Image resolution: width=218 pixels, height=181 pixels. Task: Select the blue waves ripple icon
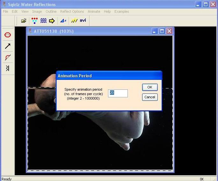pyautogui.click(x=44, y=21)
